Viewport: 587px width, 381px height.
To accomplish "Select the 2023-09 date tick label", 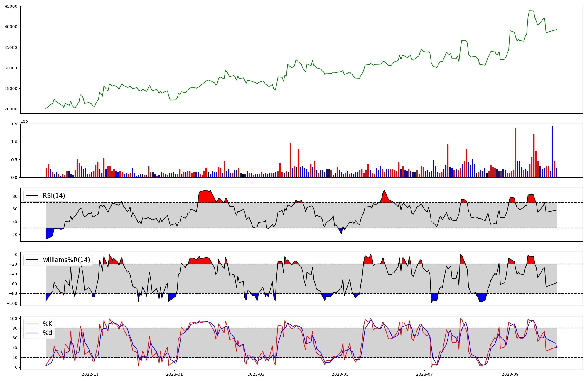I will coord(510,374).
